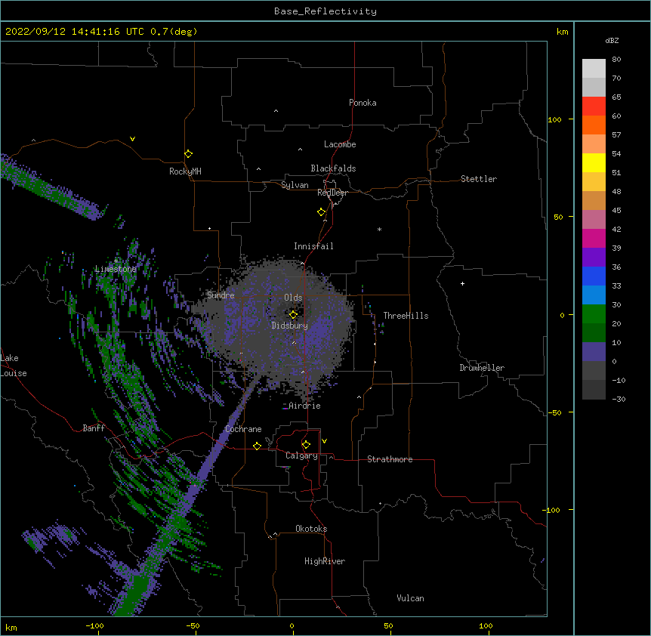
Task: Click the Cochrane city label
Action: [243, 429]
